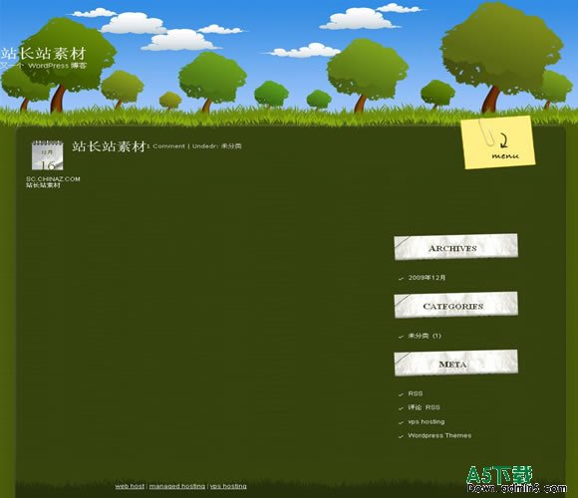Click the Meta paper heading
Screen dimensions: 578x498
point(456,364)
